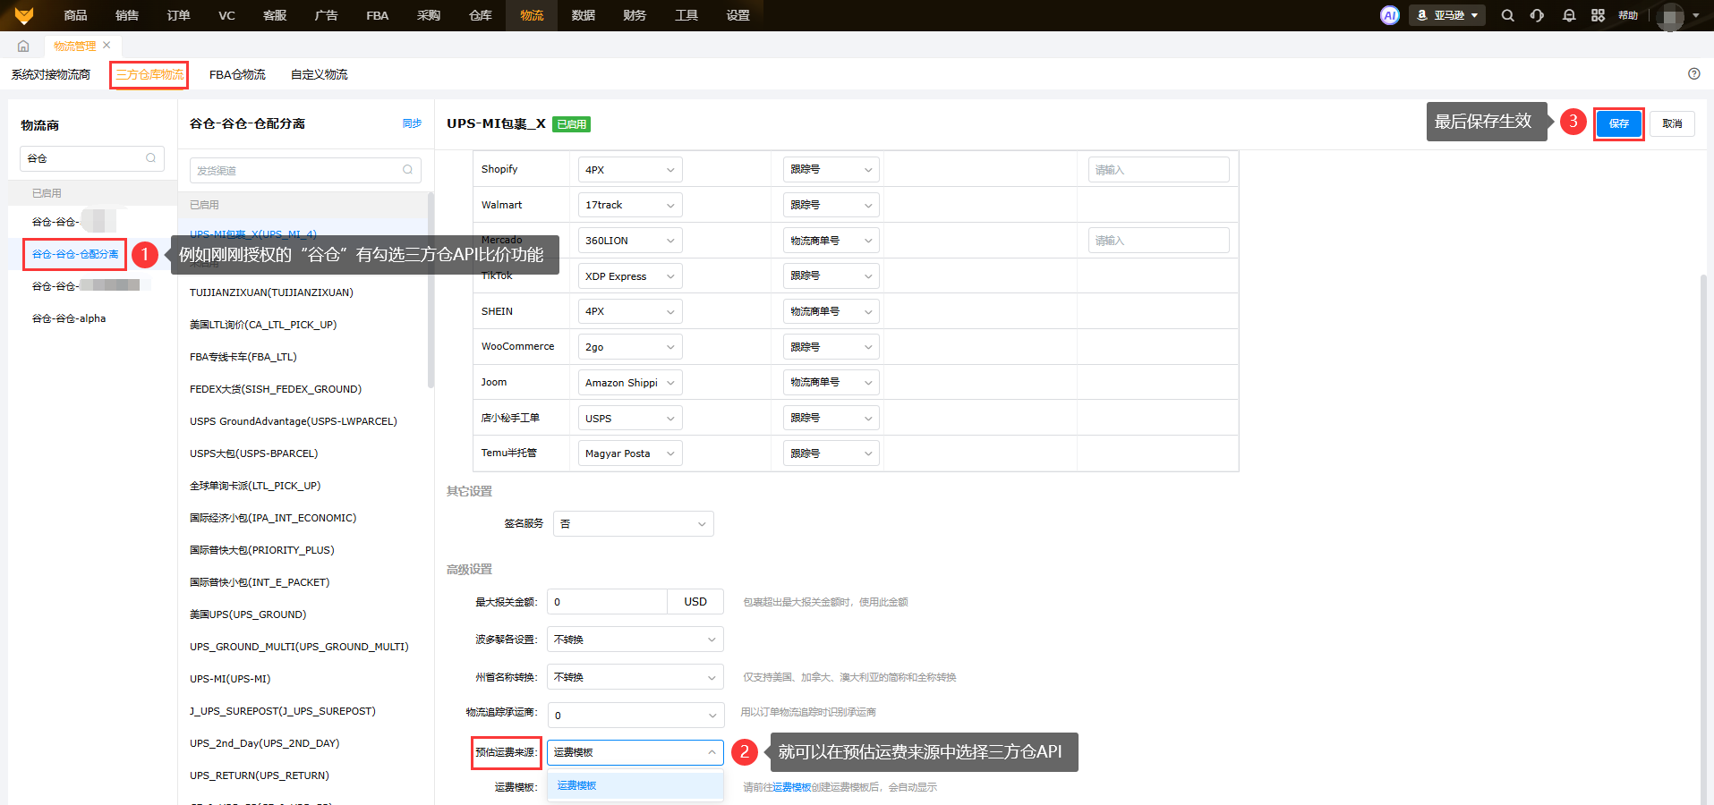Open the 亚马逊 platform switcher dropdown
The width and height of the screenshot is (1714, 805).
tap(1447, 15)
